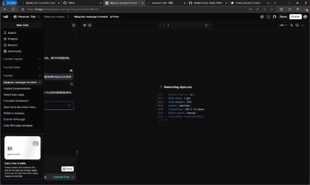Activate the element pointer select tool

click(292, 25)
